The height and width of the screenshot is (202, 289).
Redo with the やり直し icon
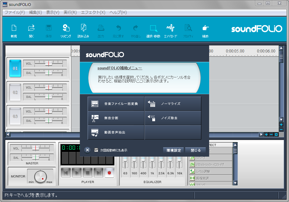(136, 31)
